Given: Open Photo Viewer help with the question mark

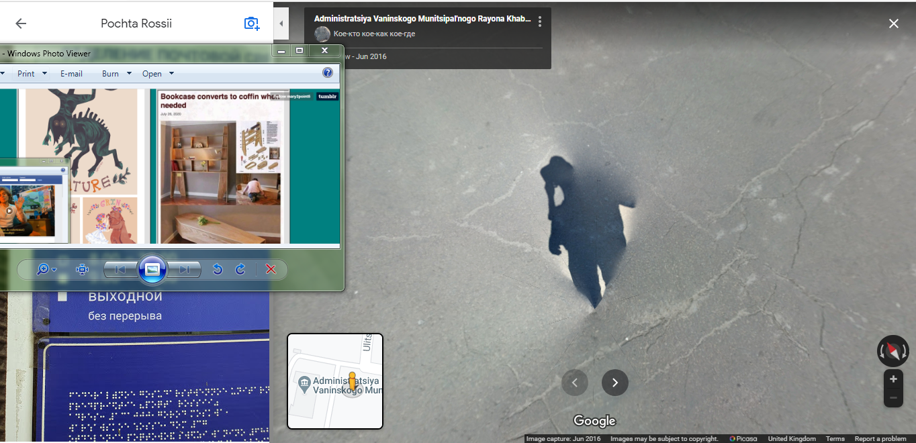Looking at the screenshot, I should coord(328,73).
